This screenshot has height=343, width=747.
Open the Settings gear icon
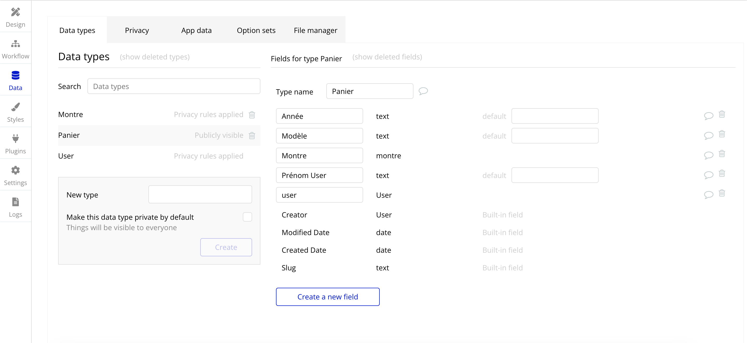pos(15,170)
